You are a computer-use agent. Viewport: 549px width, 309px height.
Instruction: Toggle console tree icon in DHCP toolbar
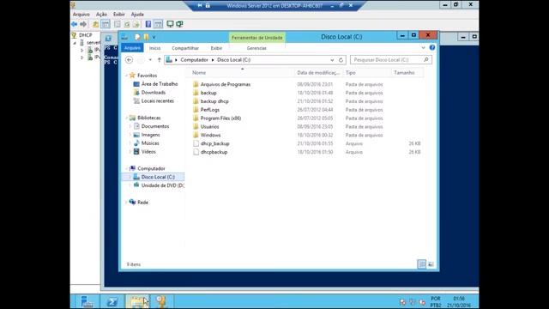tap(106, 24)
